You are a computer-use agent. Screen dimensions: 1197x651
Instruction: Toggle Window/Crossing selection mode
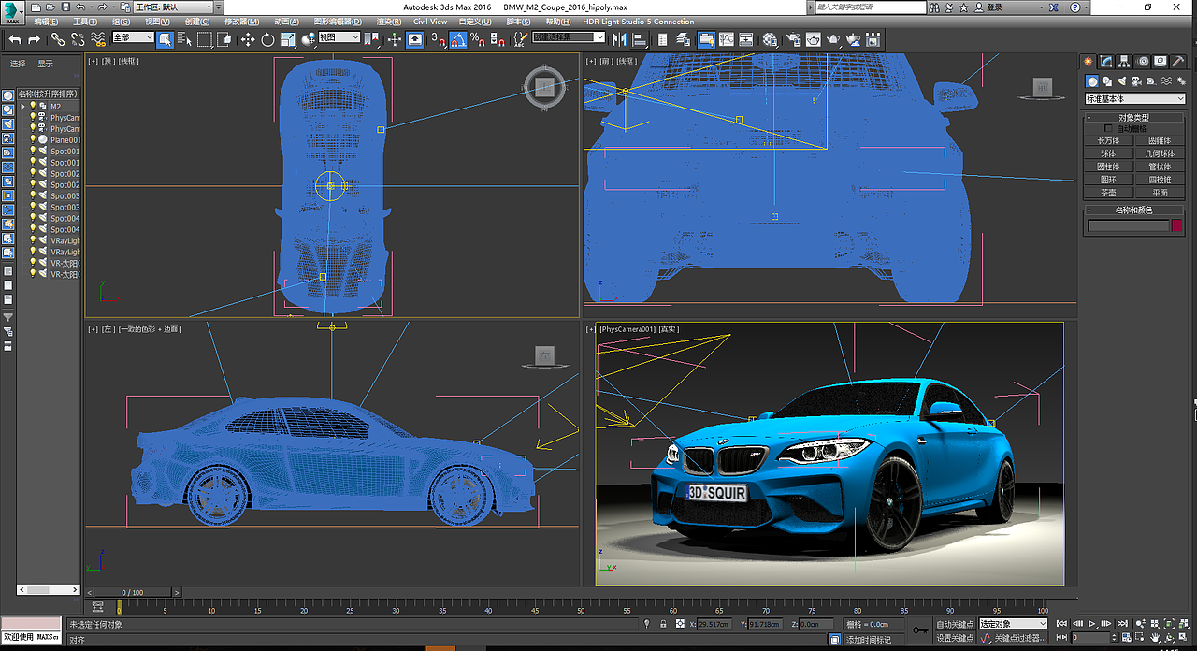tap(224, 39)
